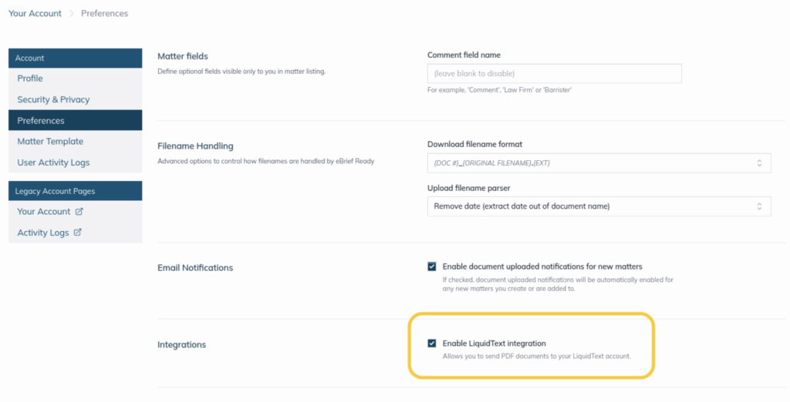Select Security & Privacy sidebar item

53,99
